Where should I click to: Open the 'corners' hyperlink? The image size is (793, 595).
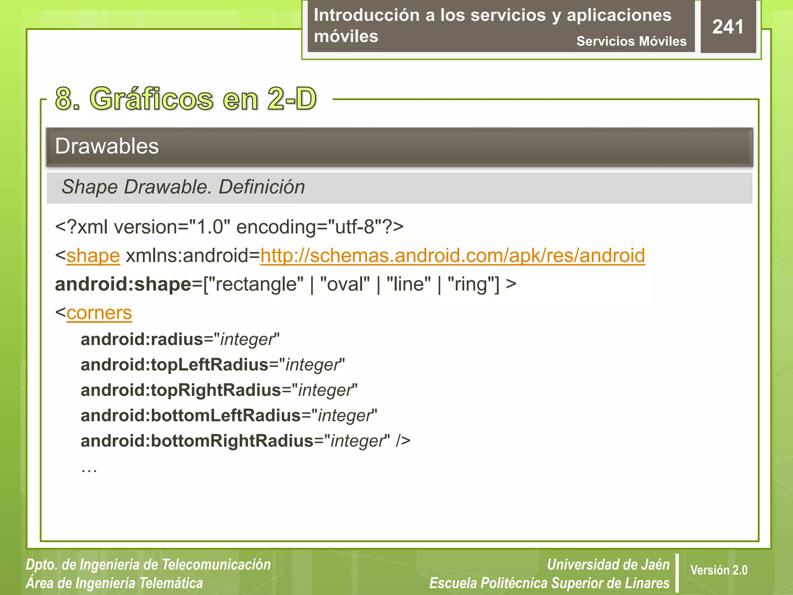(99, 313)
